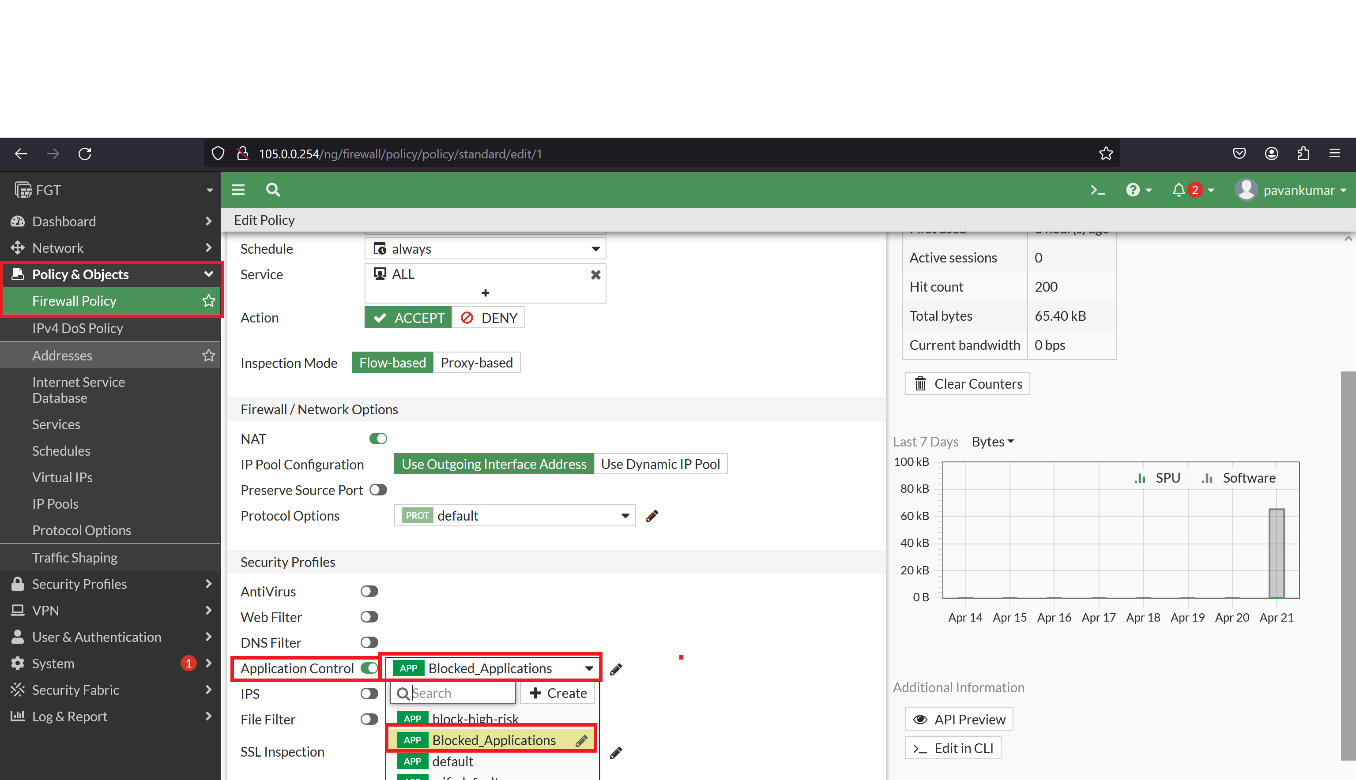
Task: Click Edit in CLI button
Action: [x=953, y=748]
